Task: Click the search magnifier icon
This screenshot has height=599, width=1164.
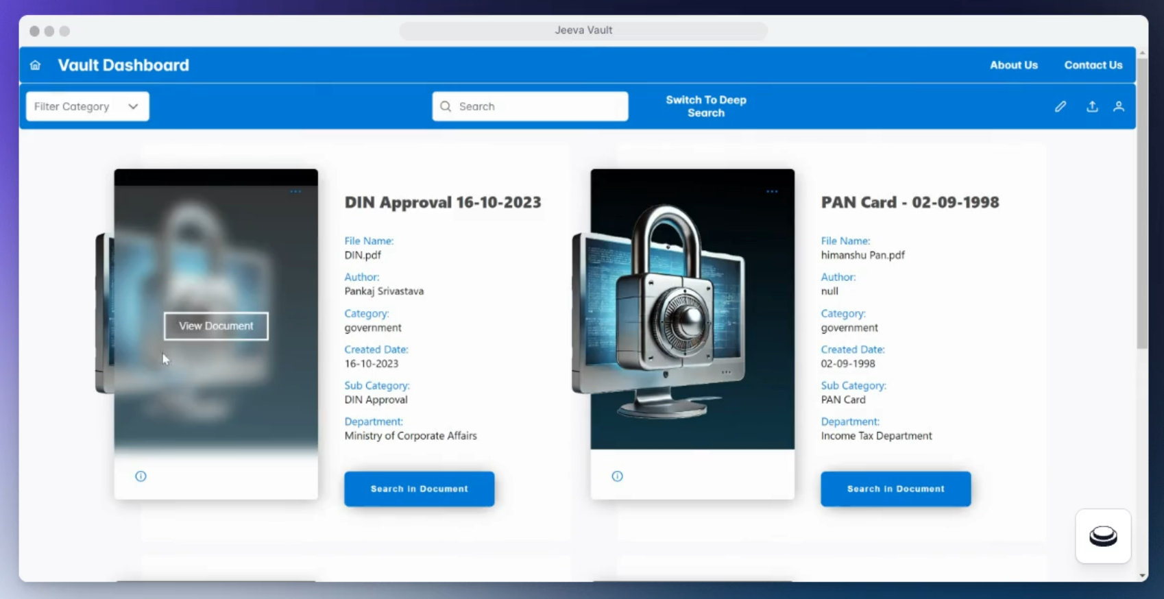Action: (x=446, y=106)
